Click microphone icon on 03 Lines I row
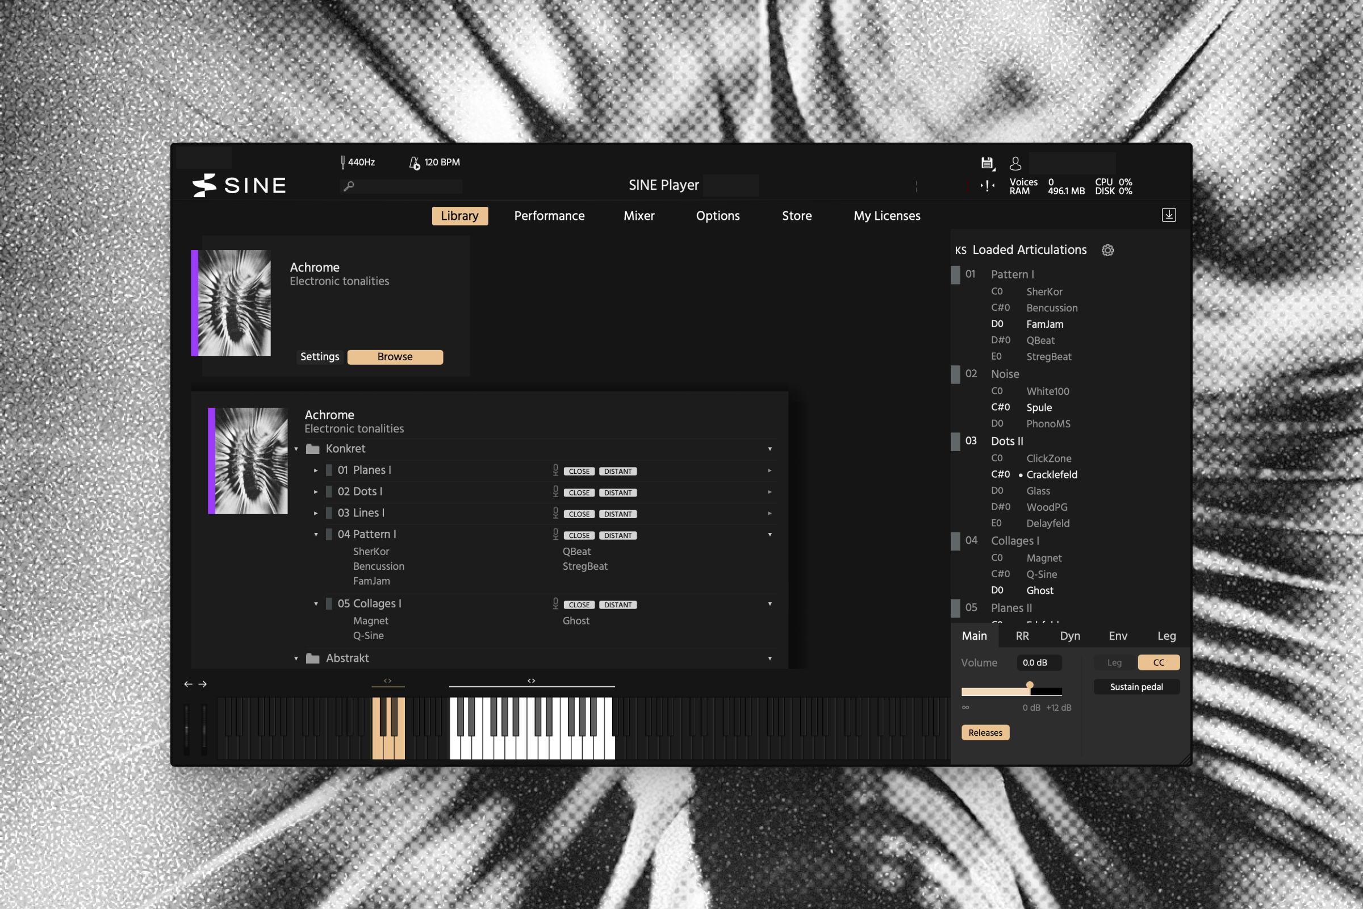The width and height of the screenshot is (1363, 909). 555,513
